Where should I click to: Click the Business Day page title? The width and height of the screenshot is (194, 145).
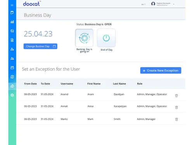(38, 15)
